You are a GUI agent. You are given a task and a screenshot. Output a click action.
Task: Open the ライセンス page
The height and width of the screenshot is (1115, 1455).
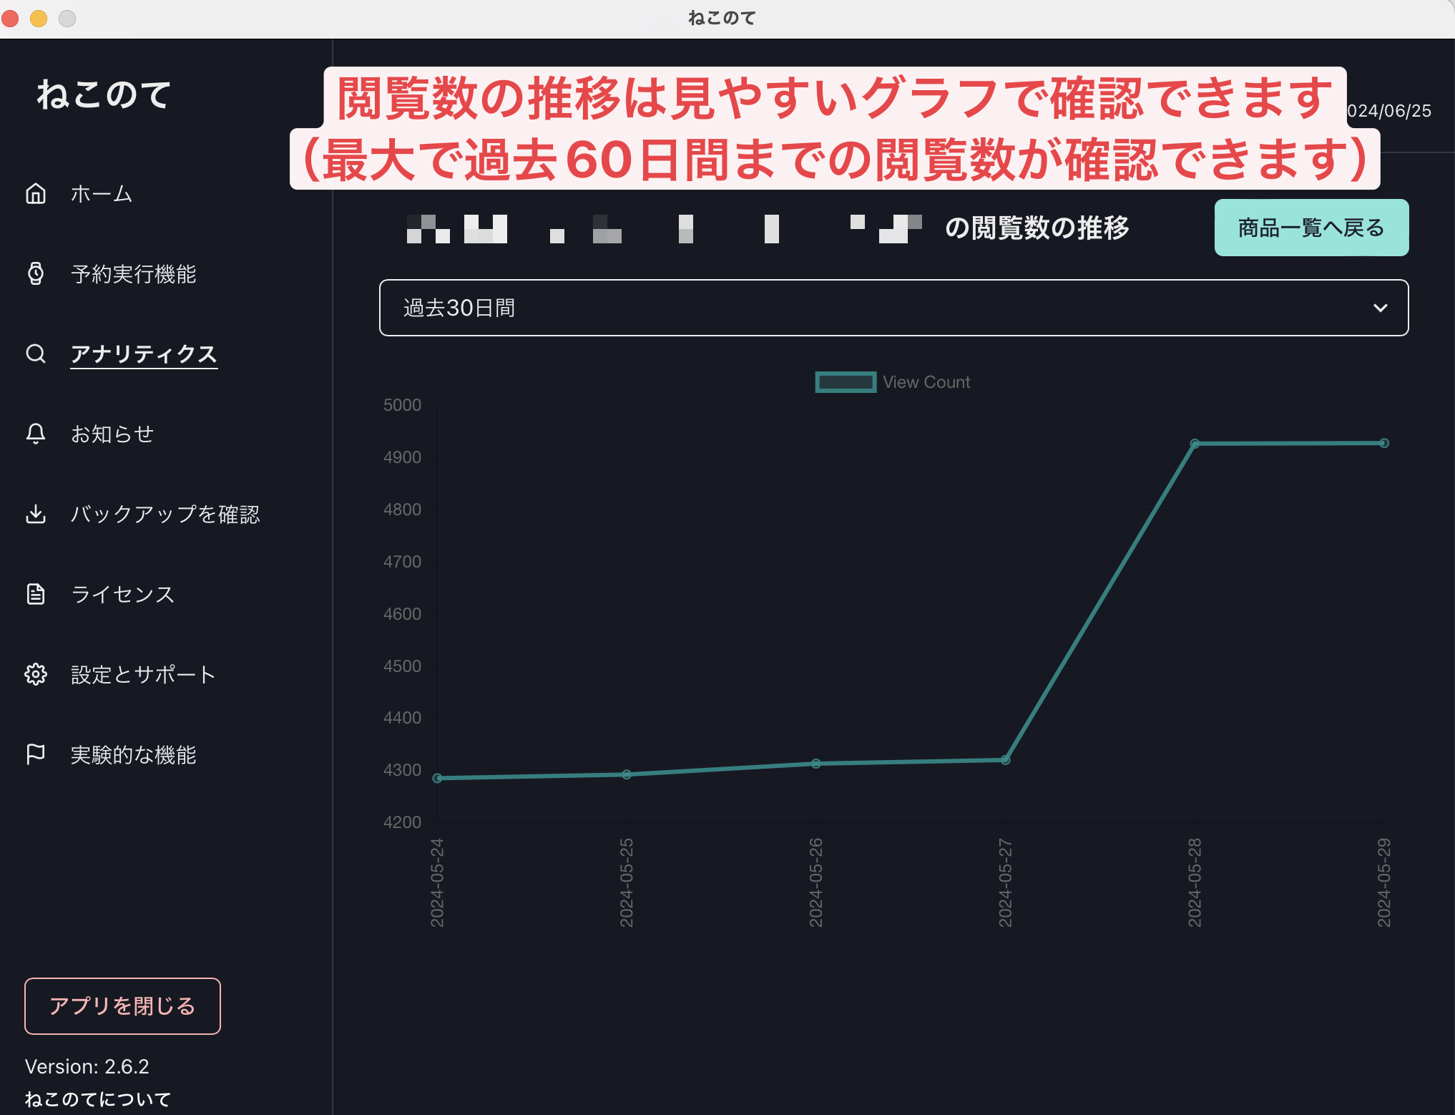click(123, 594)
